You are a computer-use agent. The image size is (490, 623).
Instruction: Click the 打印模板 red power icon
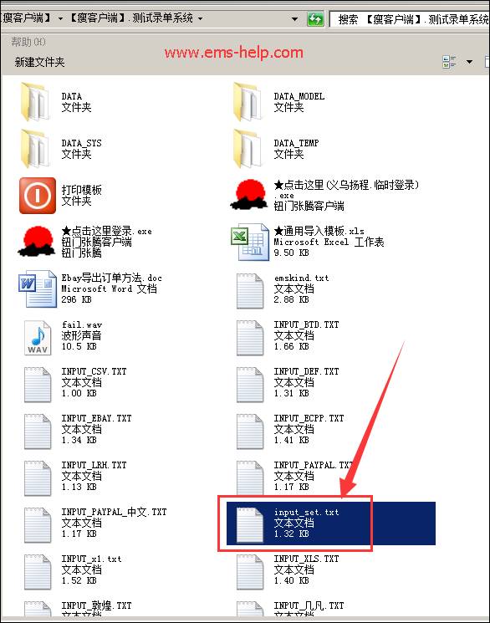(38, 196)
